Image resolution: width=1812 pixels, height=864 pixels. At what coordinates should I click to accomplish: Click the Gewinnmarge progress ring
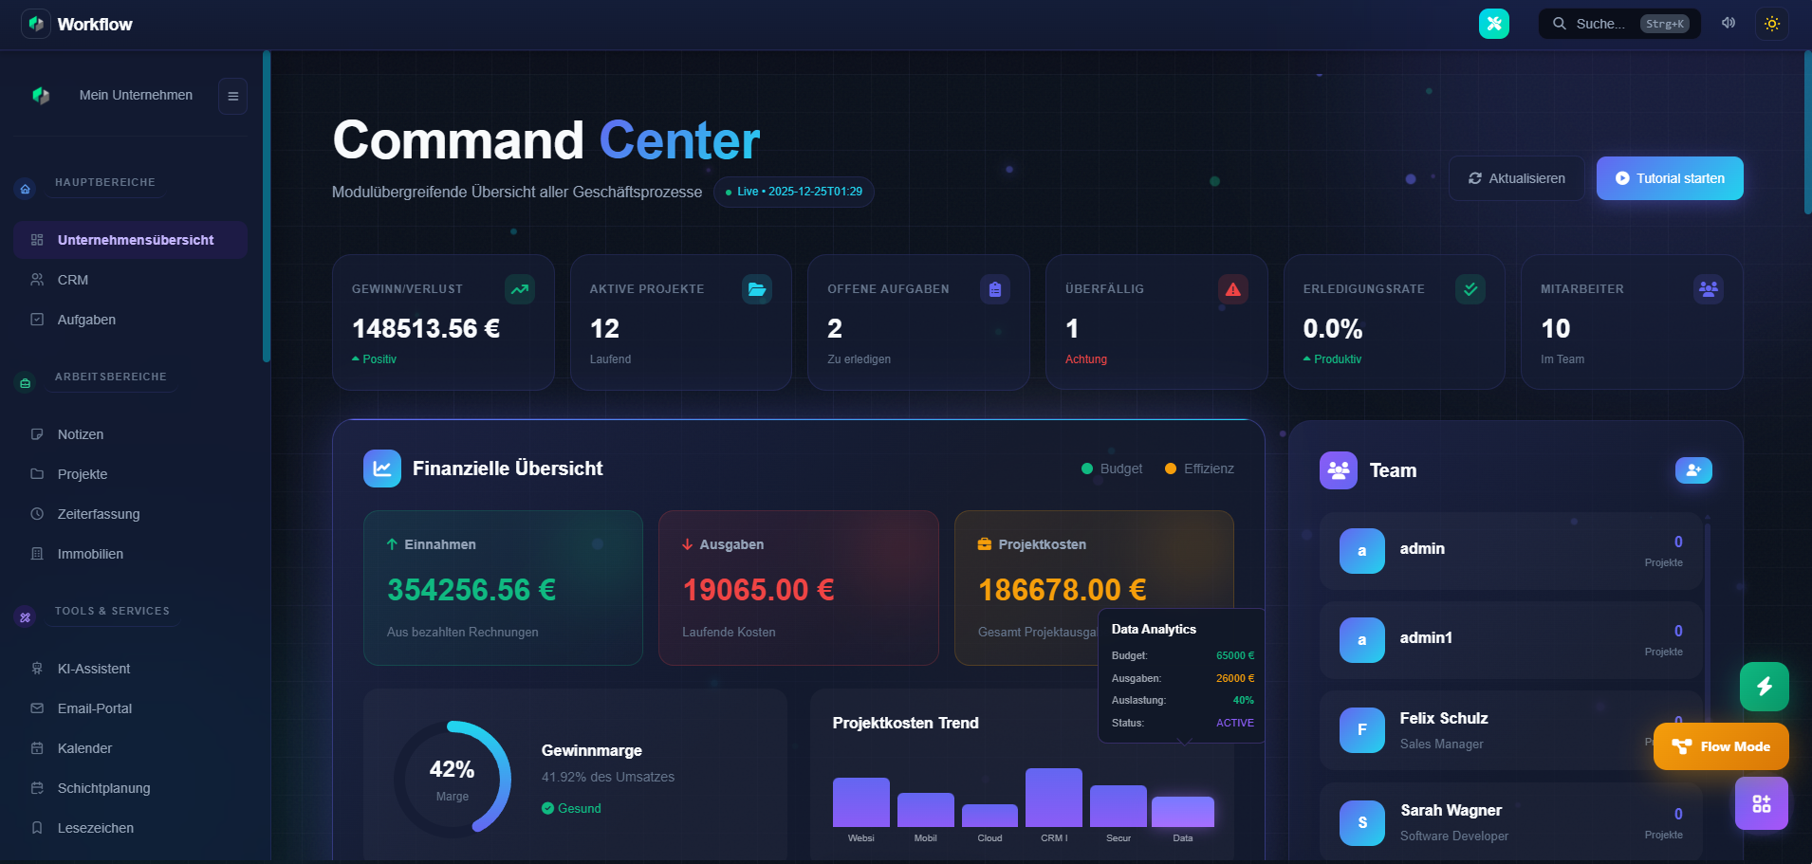point(453,779)
